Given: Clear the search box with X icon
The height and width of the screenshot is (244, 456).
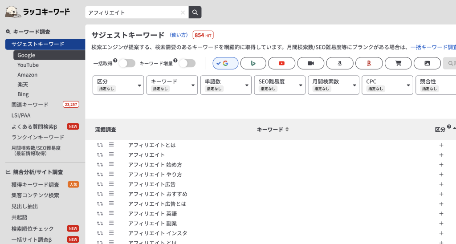Looking at the screenshot, I should (x=183, y=13).
